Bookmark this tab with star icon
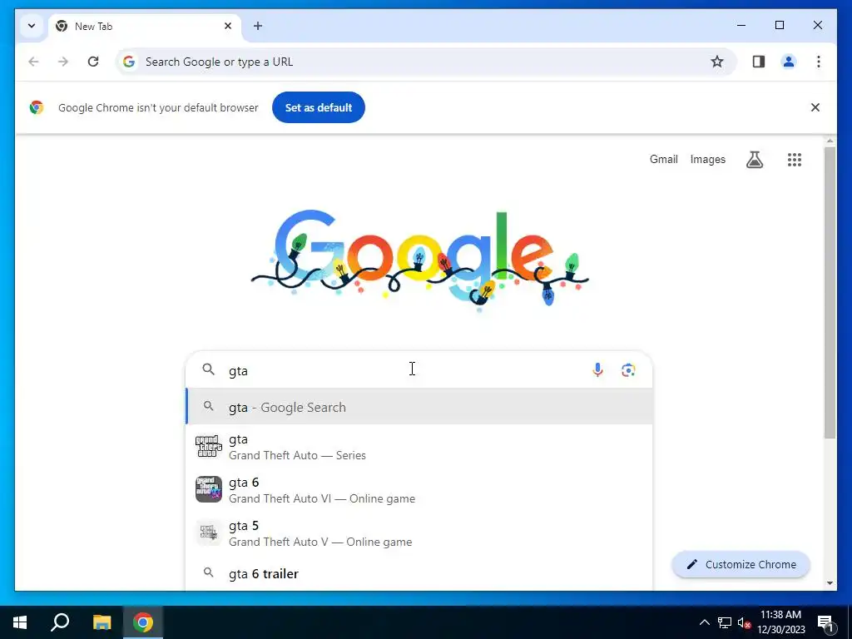The width and height of the screenshot is (852, 639). pos(717,62)
